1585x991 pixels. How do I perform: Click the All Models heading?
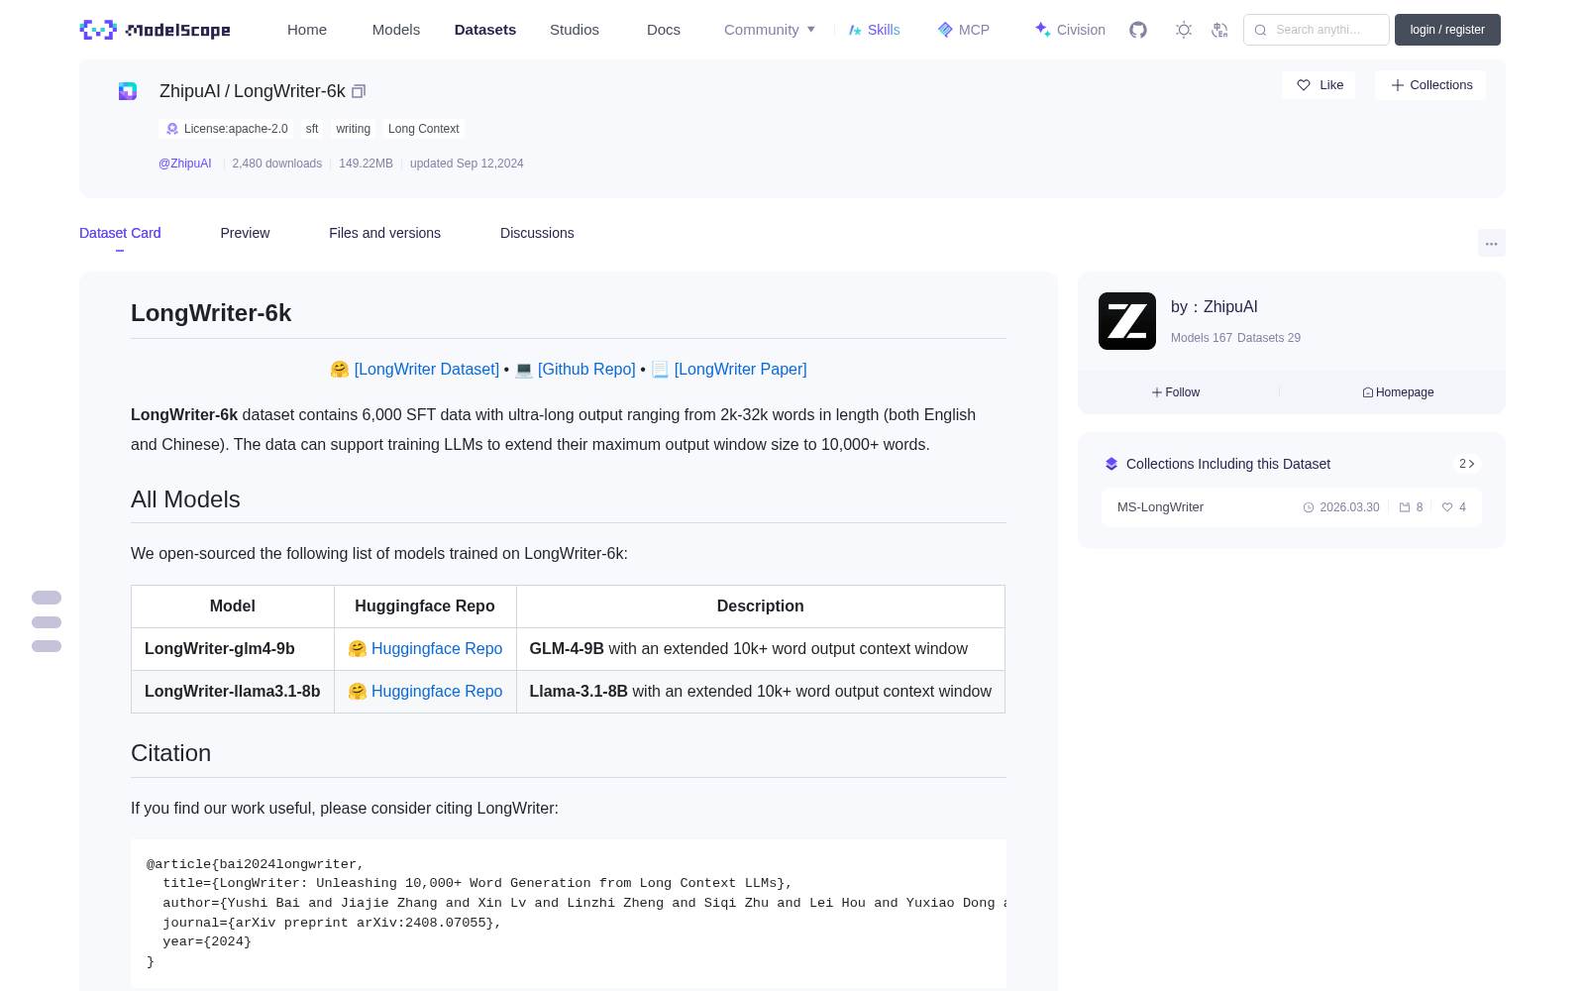click(x=185, y=499)
